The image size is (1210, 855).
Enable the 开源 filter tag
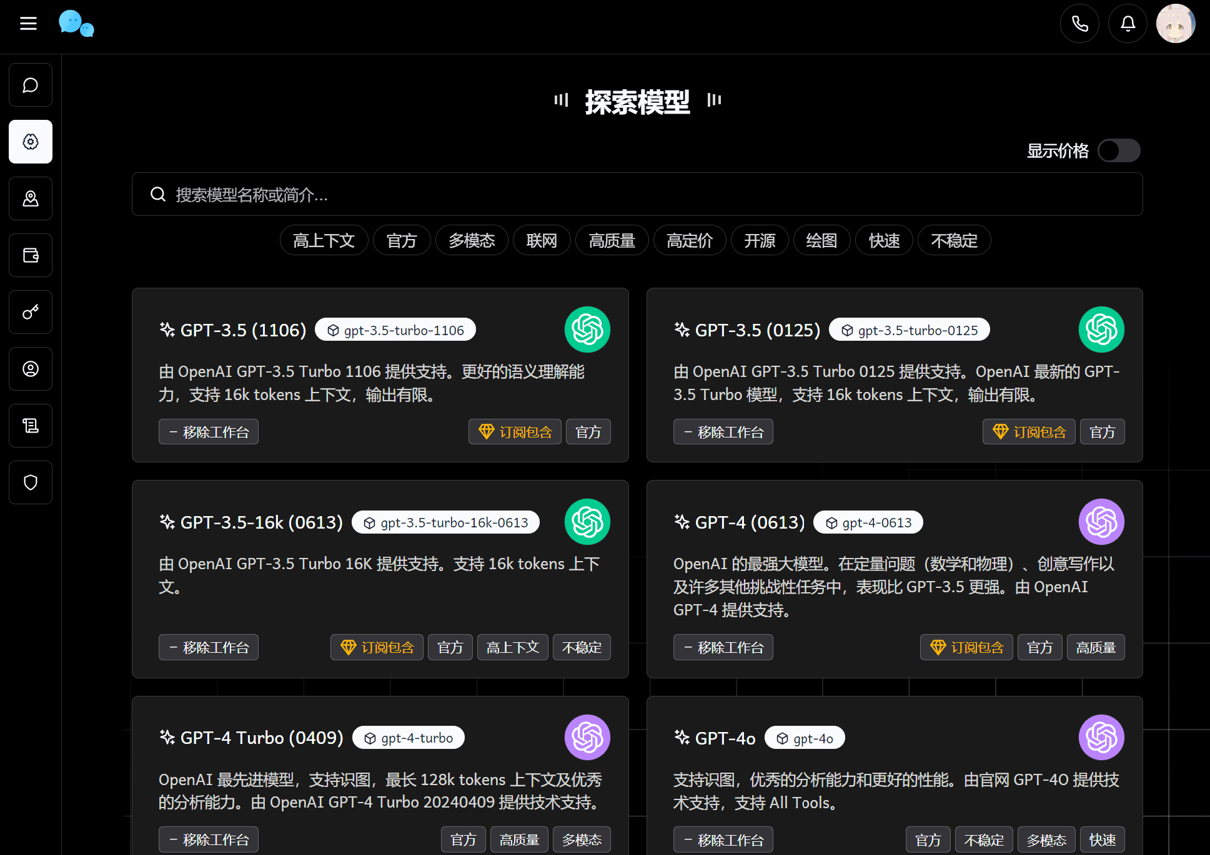point(760,240)
